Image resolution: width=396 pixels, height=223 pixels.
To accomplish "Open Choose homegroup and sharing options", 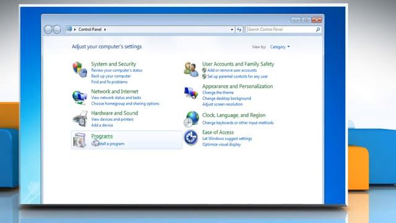I will point(125,103).
